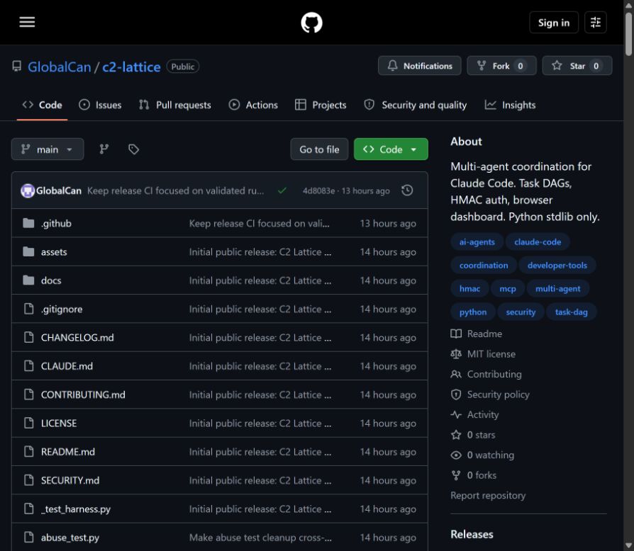Click repository icon before GlobalCan

(16, 66)
